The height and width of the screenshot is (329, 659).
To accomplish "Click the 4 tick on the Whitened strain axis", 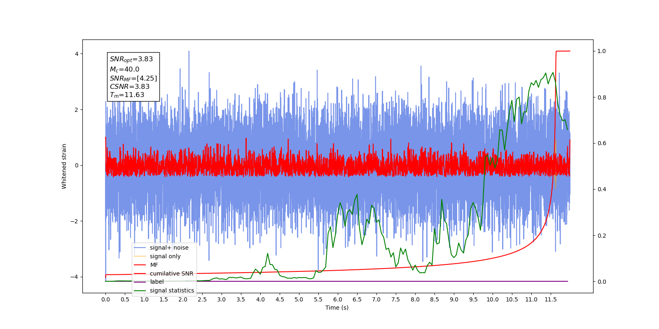I will pos(76,54).
